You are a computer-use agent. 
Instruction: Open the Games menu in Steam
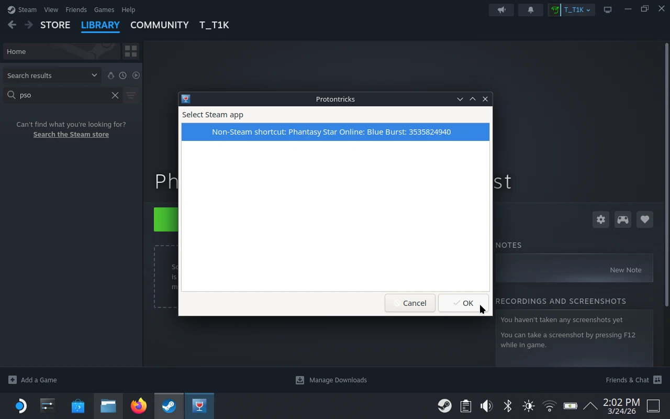coord(104,9)
